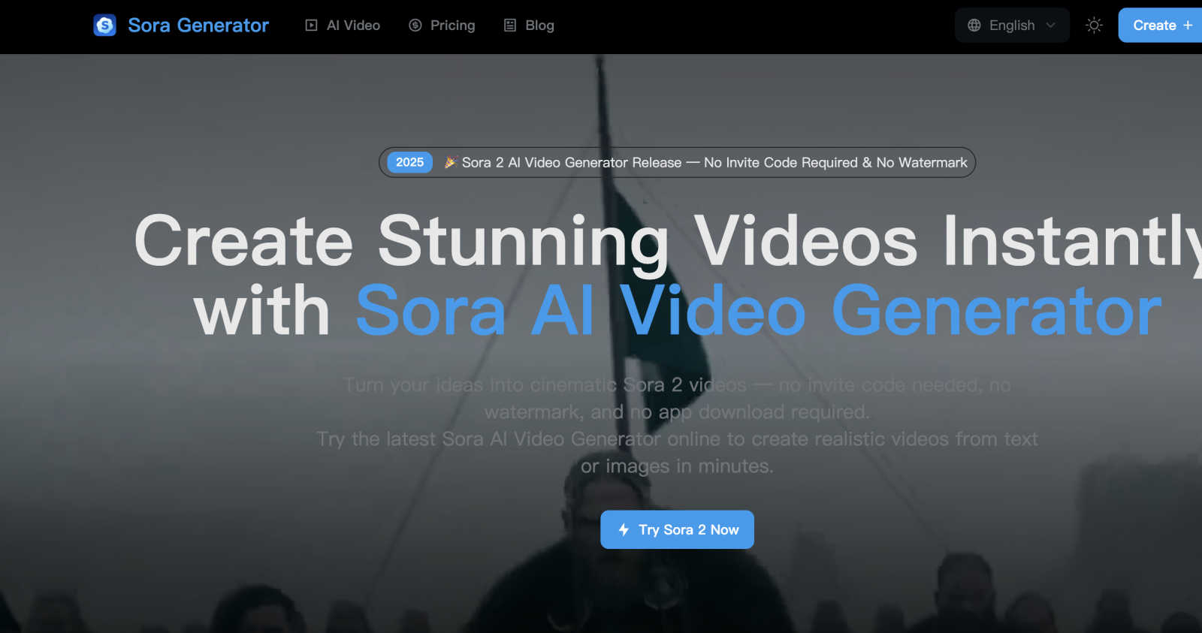Click the Sora Generator logo icon

[x=104, y=26]
